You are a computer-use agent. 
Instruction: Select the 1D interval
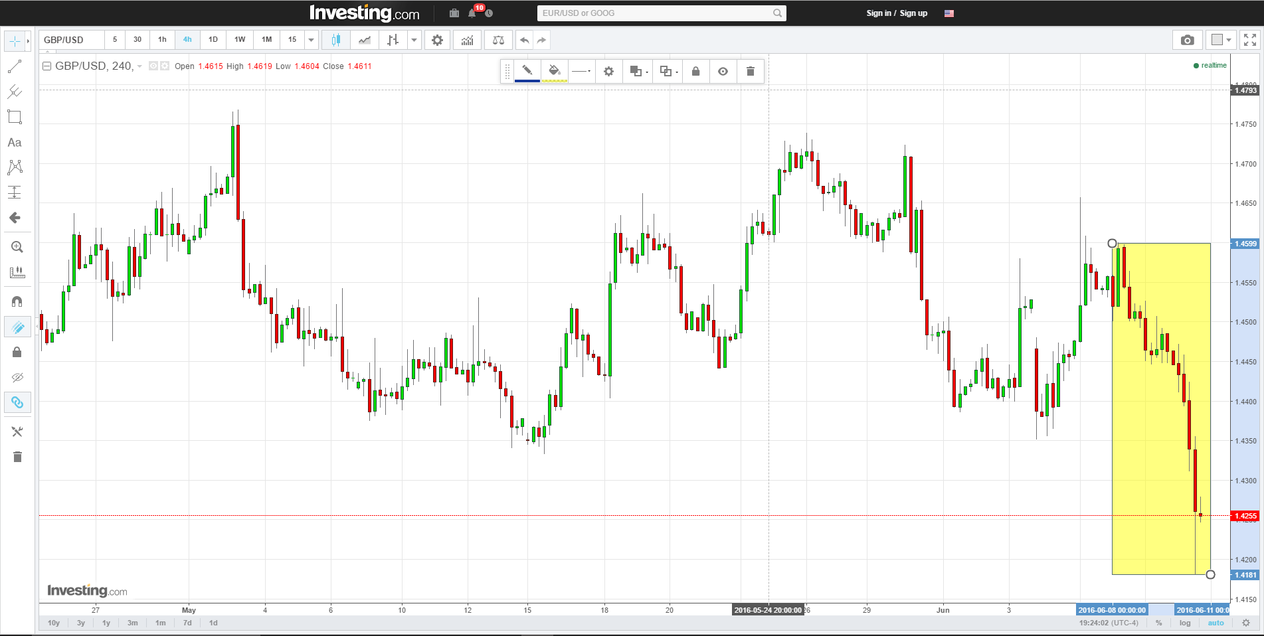[x=213, y=40]
